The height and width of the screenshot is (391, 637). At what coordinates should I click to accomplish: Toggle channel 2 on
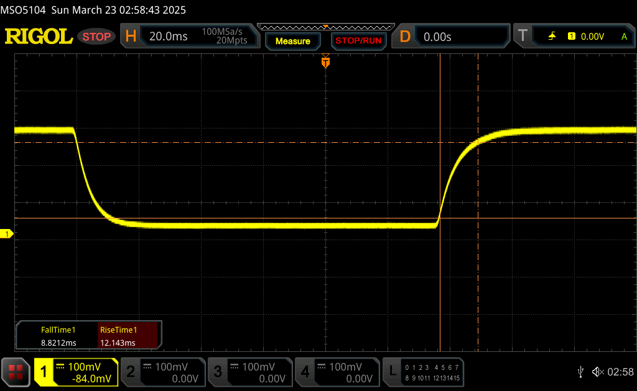[x=162, y=372]
